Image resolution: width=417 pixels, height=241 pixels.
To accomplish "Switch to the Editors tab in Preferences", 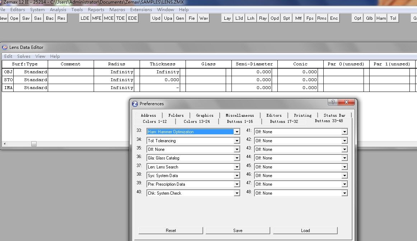I will coord(274,115).
